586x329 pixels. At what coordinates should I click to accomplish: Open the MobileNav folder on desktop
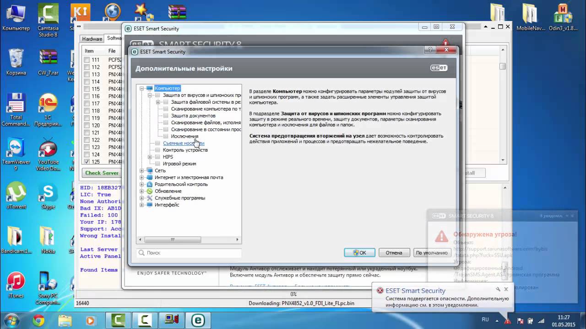531,17
